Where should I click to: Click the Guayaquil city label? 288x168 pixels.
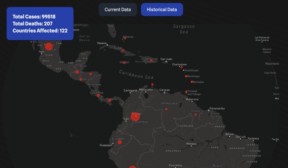point(106,145)
